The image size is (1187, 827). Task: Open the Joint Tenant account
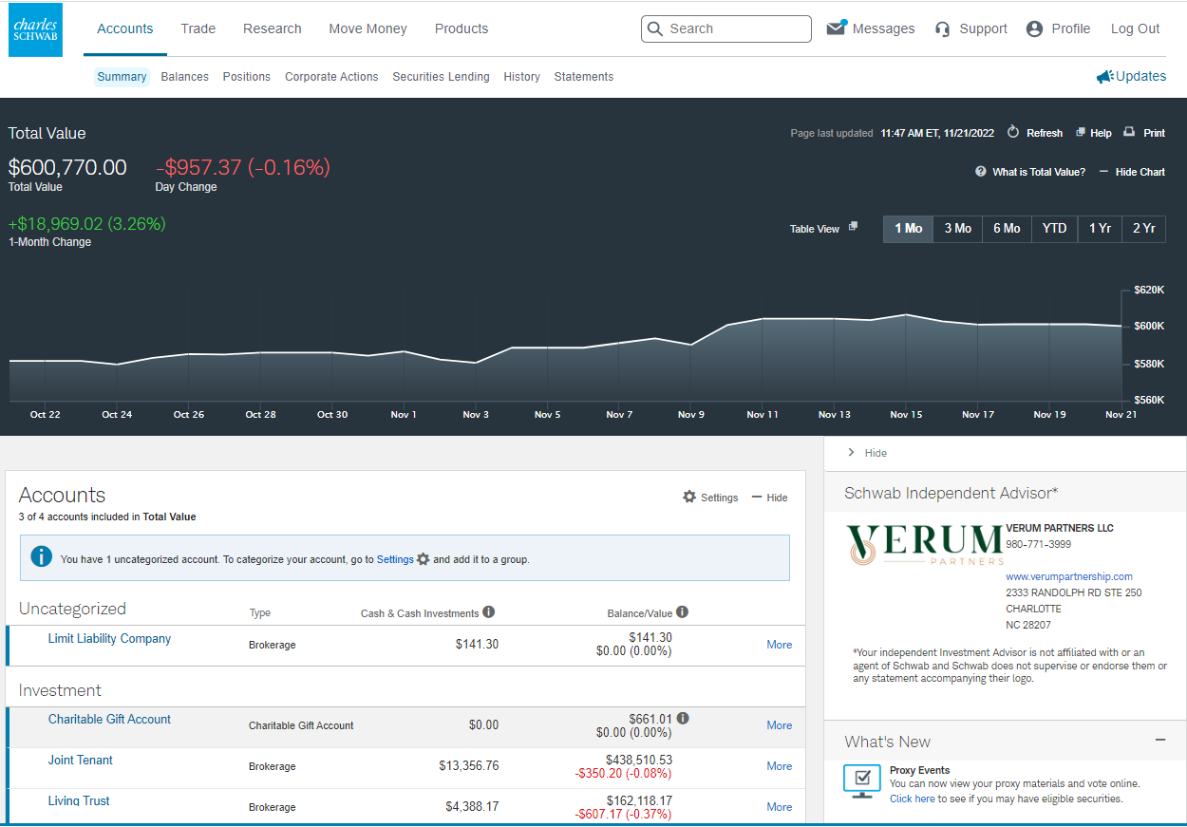point(81,760)
